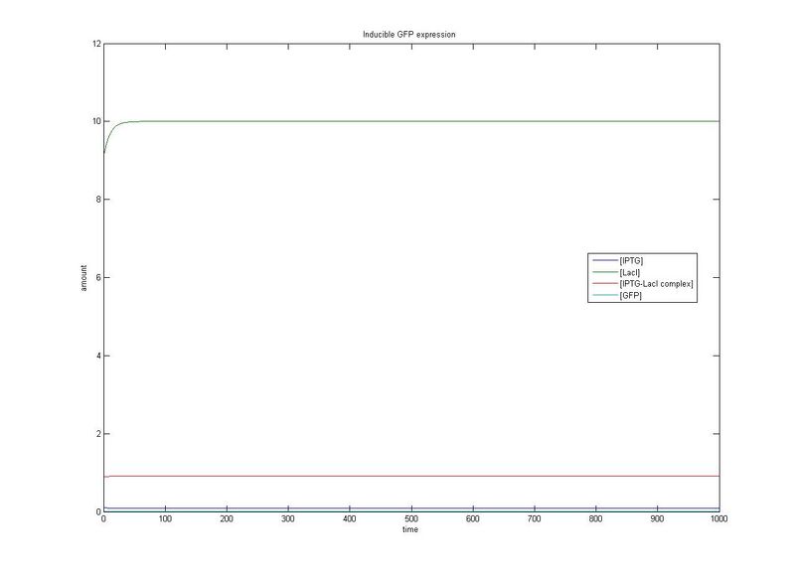
Task: Click the blue line sample in the legend
Action: pyautogui.click(x=605, y=260)
